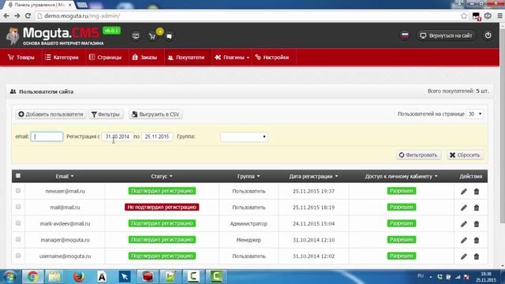This screenshot has width=505, height=284.
Task: Sort table by Email column
Action: [65, 176]
